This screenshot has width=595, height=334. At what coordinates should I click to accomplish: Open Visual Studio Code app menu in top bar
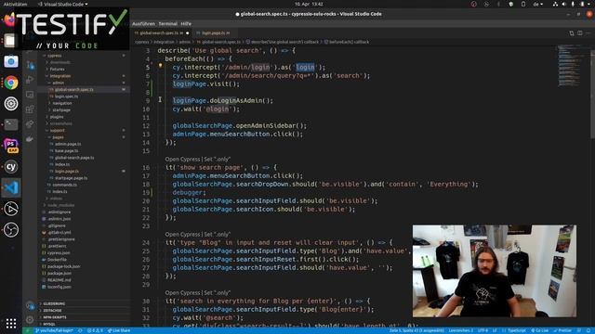(x=63, y=4)
